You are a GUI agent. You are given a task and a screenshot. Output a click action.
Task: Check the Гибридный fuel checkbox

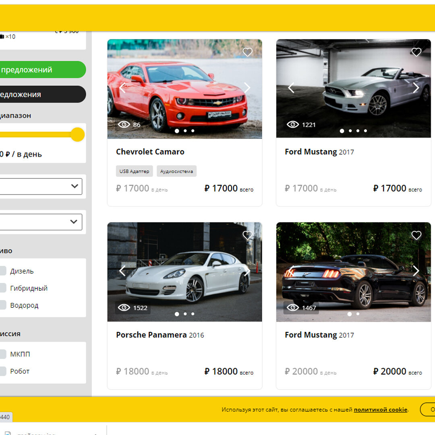pyautogui.click(x=3, y=288)
